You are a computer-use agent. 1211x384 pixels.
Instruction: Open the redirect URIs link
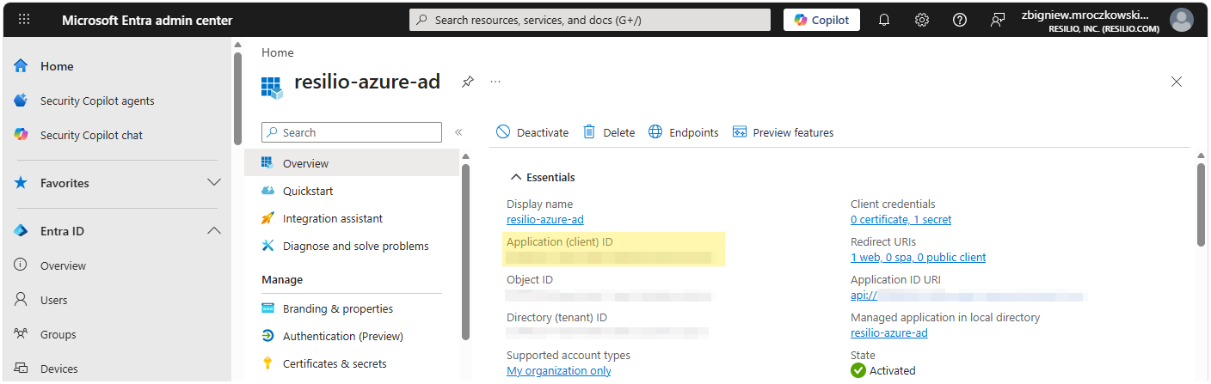coord(918,257)
